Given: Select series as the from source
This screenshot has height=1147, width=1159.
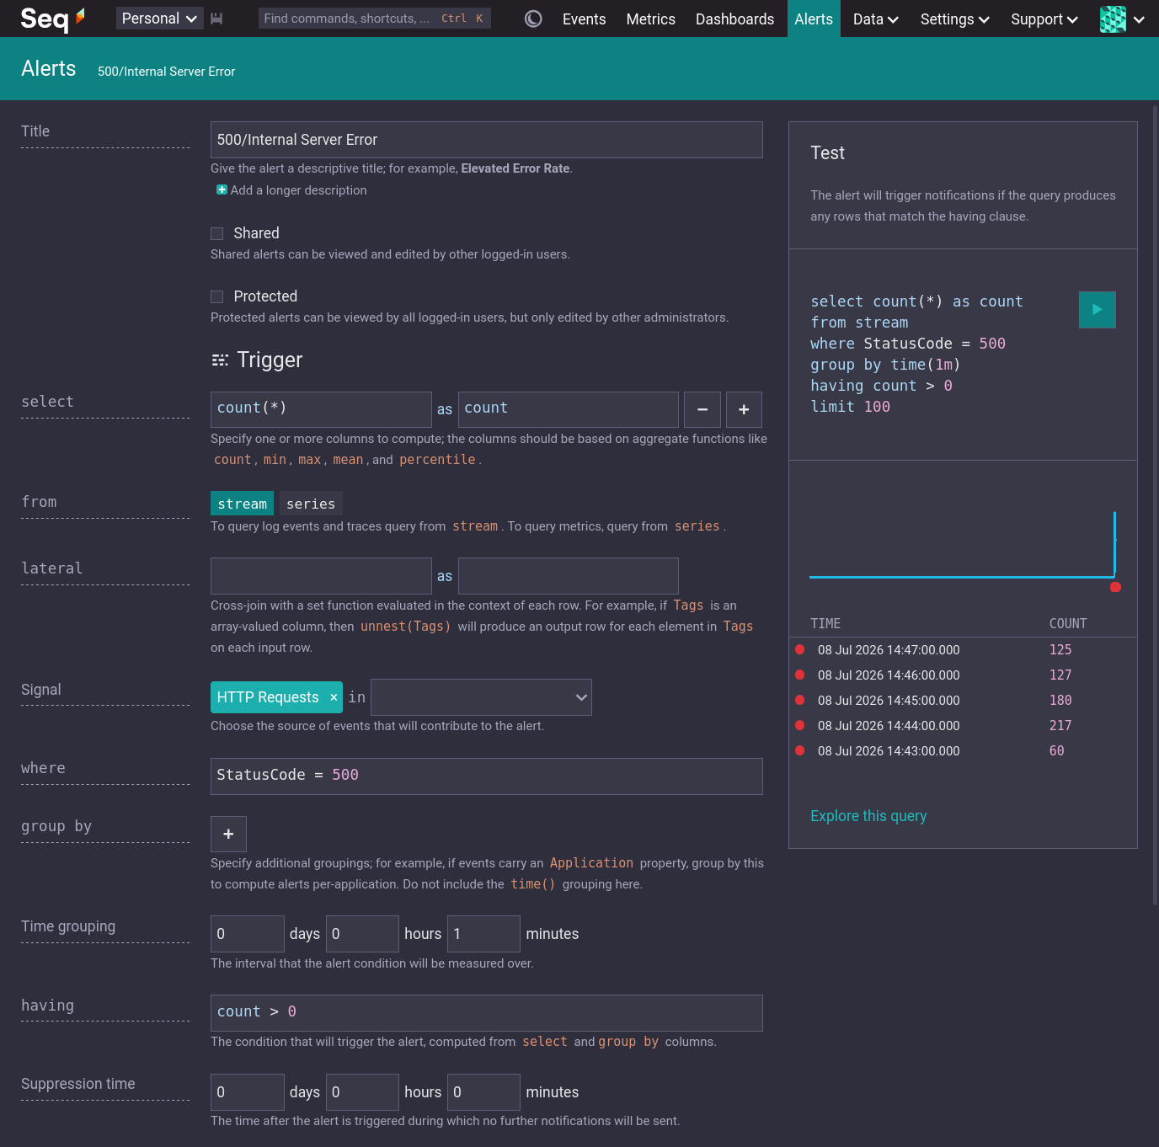Looking at the screenshot, I should point(311,504).
